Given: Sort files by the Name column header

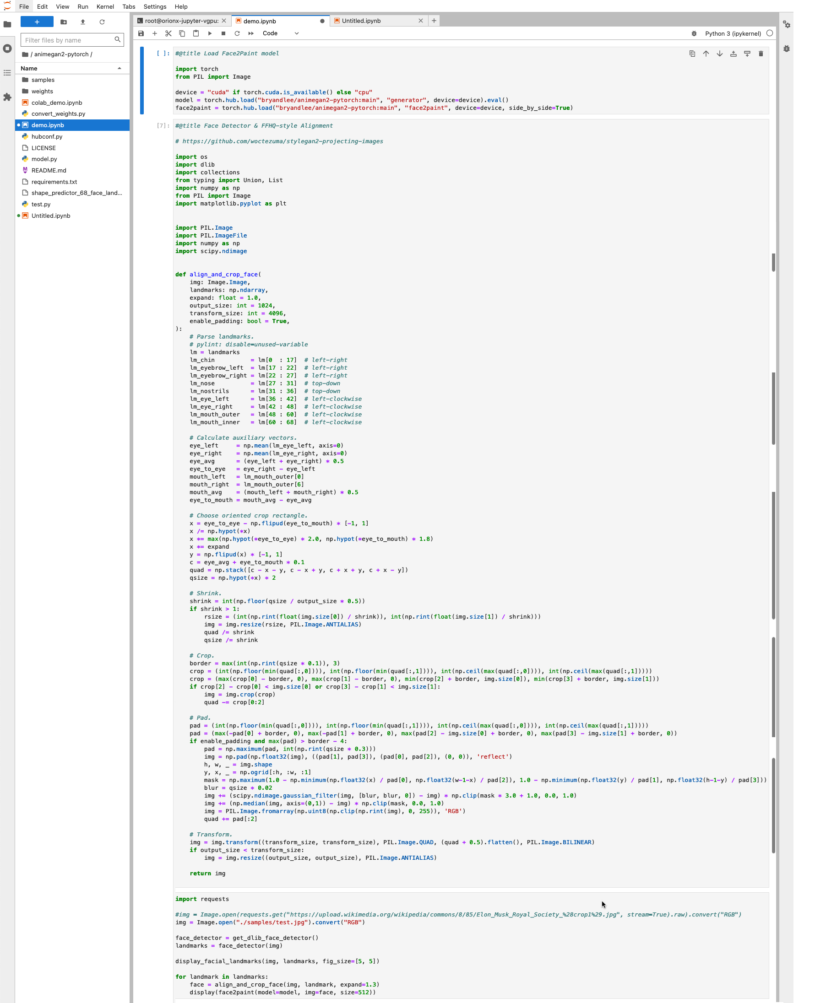Looking at the screenshot, I should pos(72,68).
